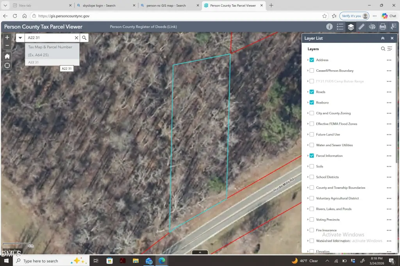
Task: Enable the Effective FEMA Flood Zones layer
Action: click(x=312, y=124)
